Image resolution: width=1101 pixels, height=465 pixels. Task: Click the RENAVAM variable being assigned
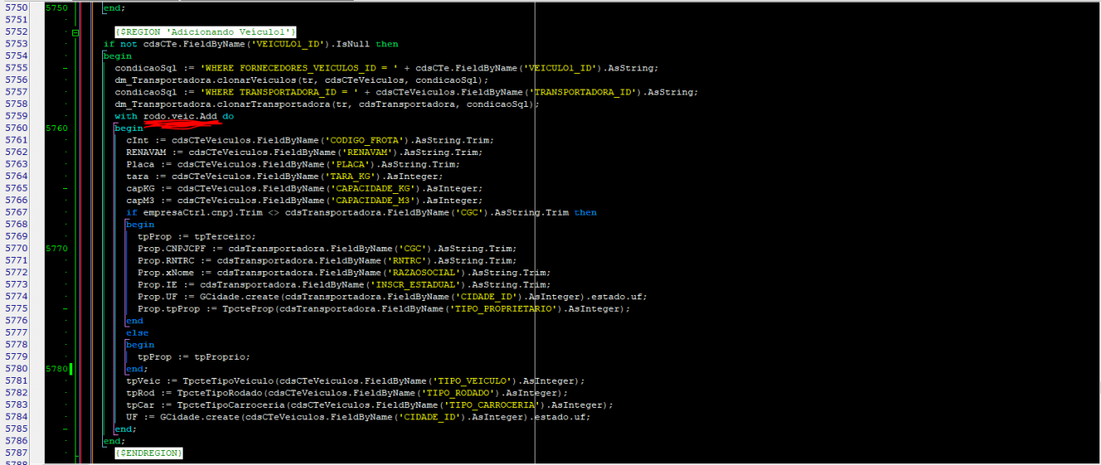[146, 153]
